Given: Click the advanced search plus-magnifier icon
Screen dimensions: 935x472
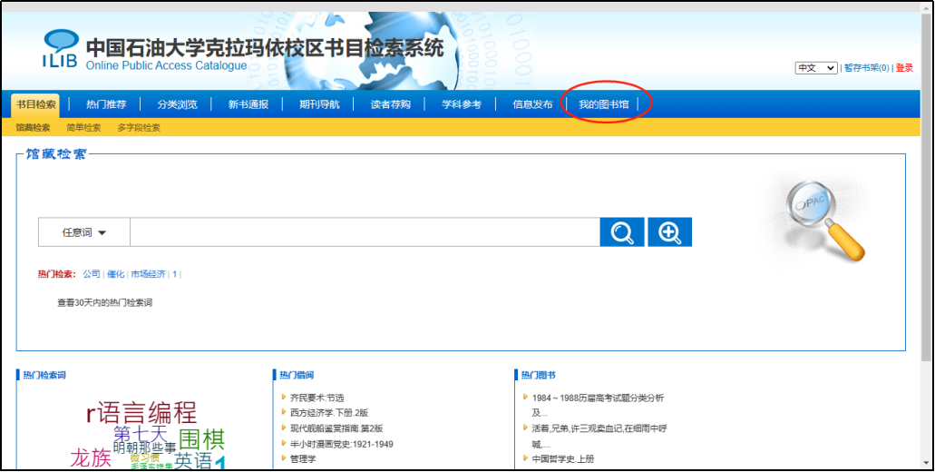Looking at the screenshot, I should (670, 232).
